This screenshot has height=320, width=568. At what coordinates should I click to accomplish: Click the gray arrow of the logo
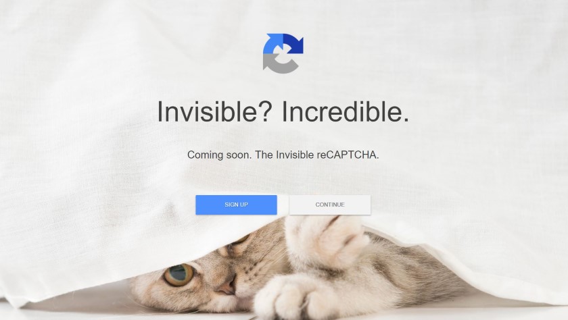click(x=279, y=63)
